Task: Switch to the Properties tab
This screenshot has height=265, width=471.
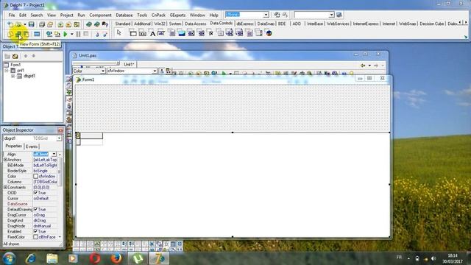Action: 13,146
